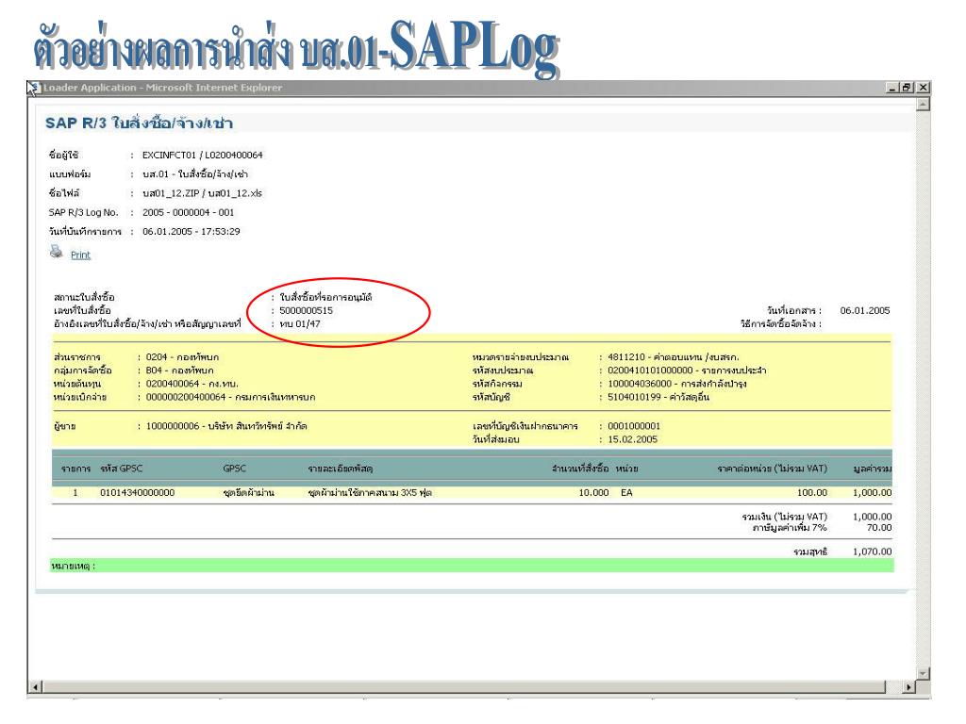This screenshot has height=724, width=966.
Task: Click the horizontal scrollbar right arrow
Action: (x=909, y=686)
